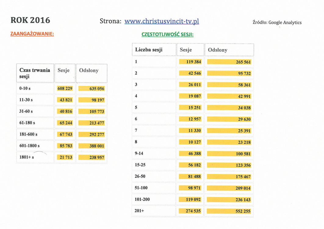
Task: Select the value 100 581
Action: 243,154
